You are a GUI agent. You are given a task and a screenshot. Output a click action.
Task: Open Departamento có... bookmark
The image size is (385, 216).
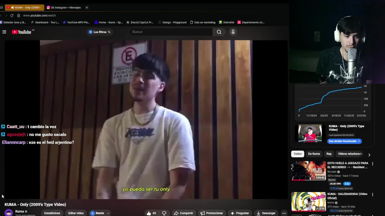click(251, 22)
